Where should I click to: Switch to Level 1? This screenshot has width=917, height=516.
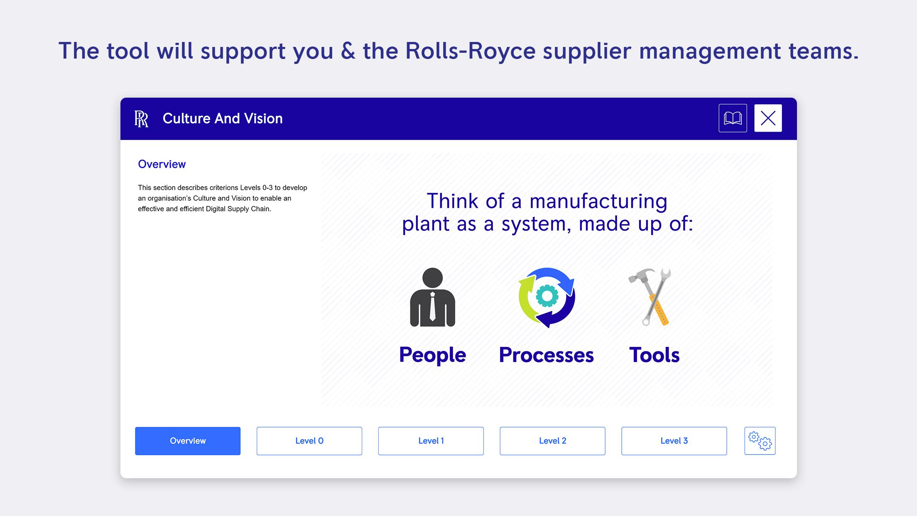pyautogui.click(x=431, y=441)
